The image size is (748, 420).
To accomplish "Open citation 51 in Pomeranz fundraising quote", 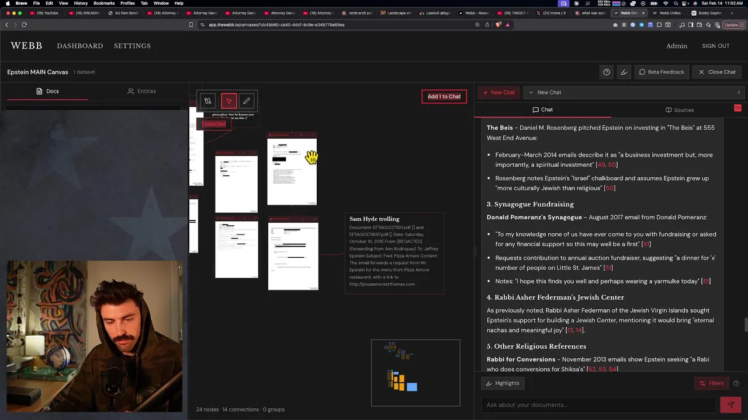I will coord(646,244).
